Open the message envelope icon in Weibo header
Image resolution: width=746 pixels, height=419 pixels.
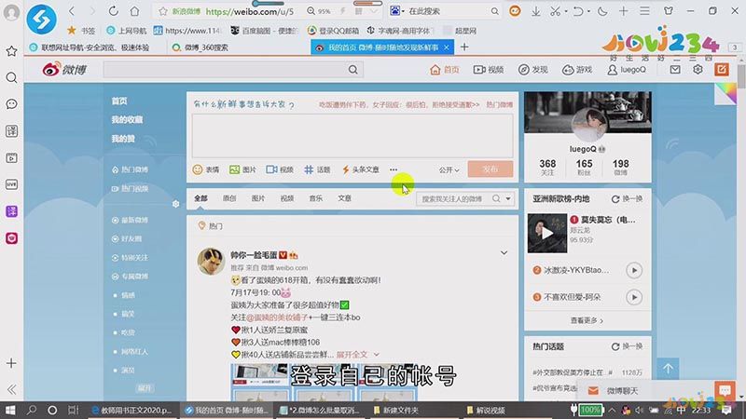675,70
